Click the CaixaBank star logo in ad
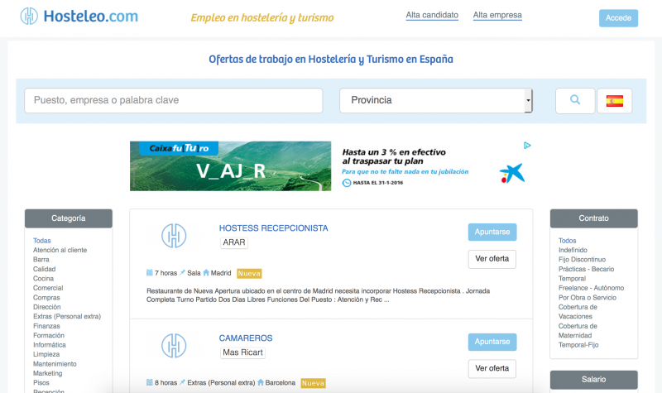 tap(511, 173)
